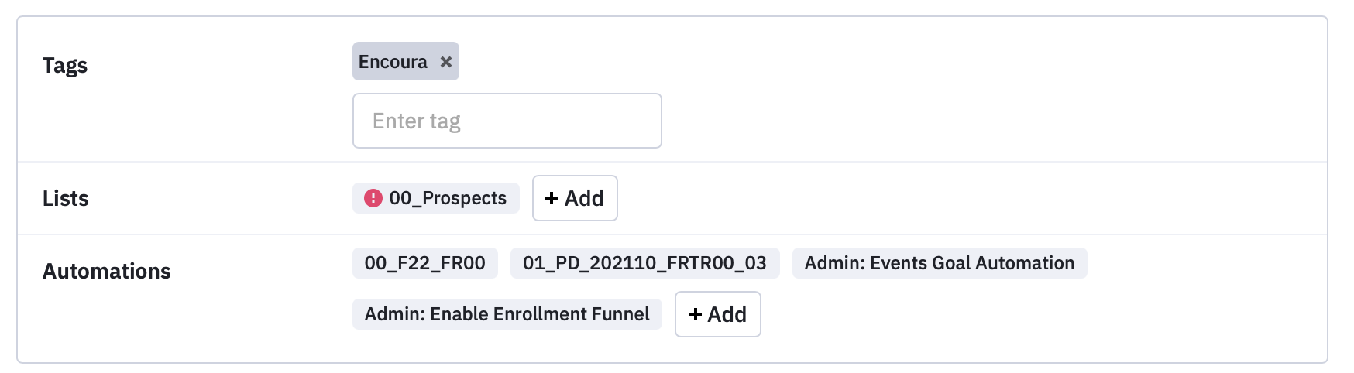Click the word Add in the Automations row
Image resolution: width=1354 pixels, height=373 pixels.
pos(727,314)
